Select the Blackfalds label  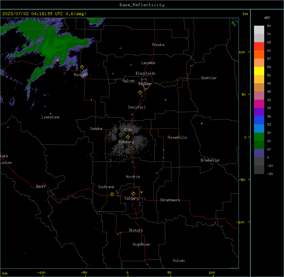[x=145, y=73]
